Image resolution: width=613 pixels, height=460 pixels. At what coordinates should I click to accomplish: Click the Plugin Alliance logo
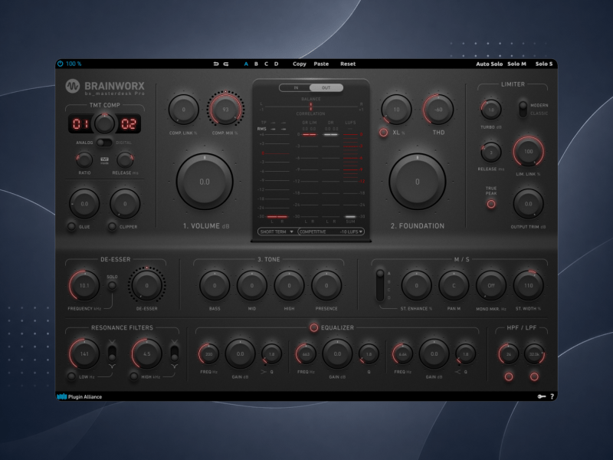point(80,396)
